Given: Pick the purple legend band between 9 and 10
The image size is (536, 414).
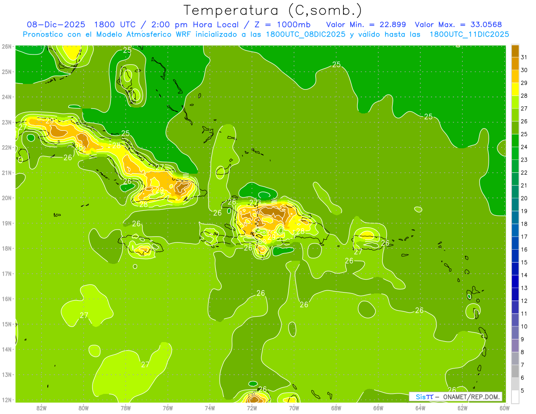Looking at the screenshot, I should (x=515, y=333).
